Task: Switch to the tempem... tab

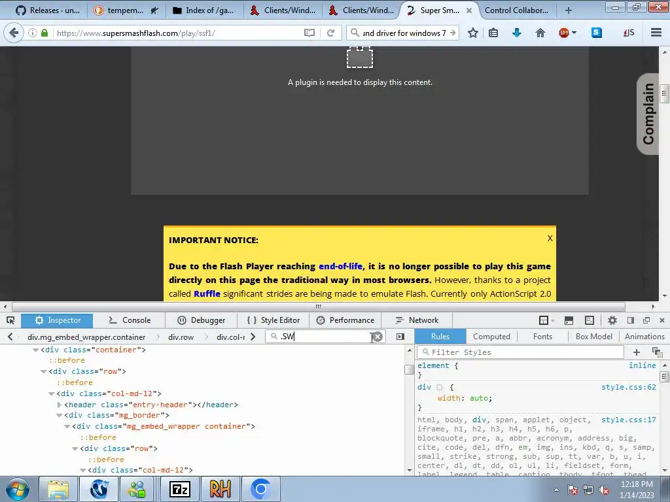Action: coord(126,10)
